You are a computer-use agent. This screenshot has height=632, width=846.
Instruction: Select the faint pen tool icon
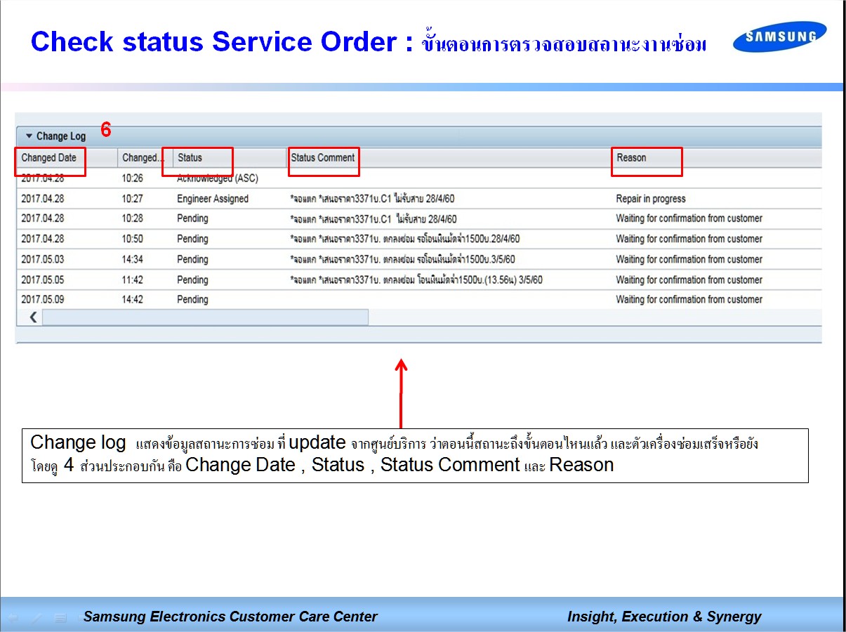click(37, 618)
